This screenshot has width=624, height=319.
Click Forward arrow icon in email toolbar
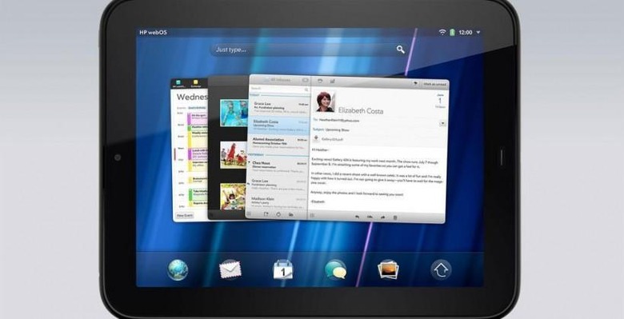(x=382, y=217)
